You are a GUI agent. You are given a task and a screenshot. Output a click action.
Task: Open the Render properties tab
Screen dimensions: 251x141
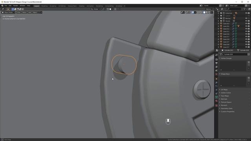(216, 60)
